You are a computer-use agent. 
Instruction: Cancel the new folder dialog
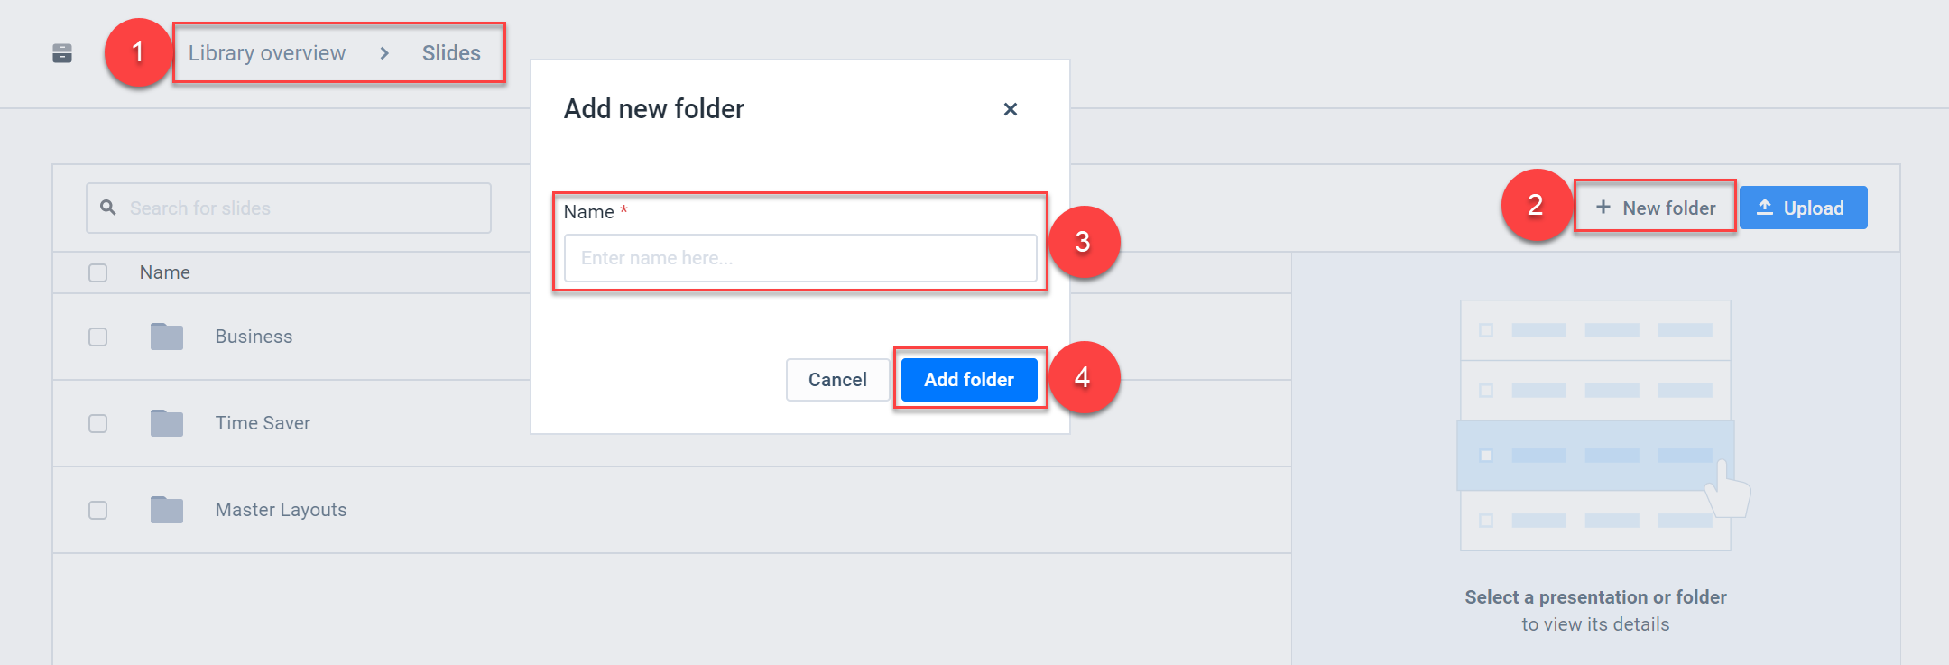[x=837, y=380]
